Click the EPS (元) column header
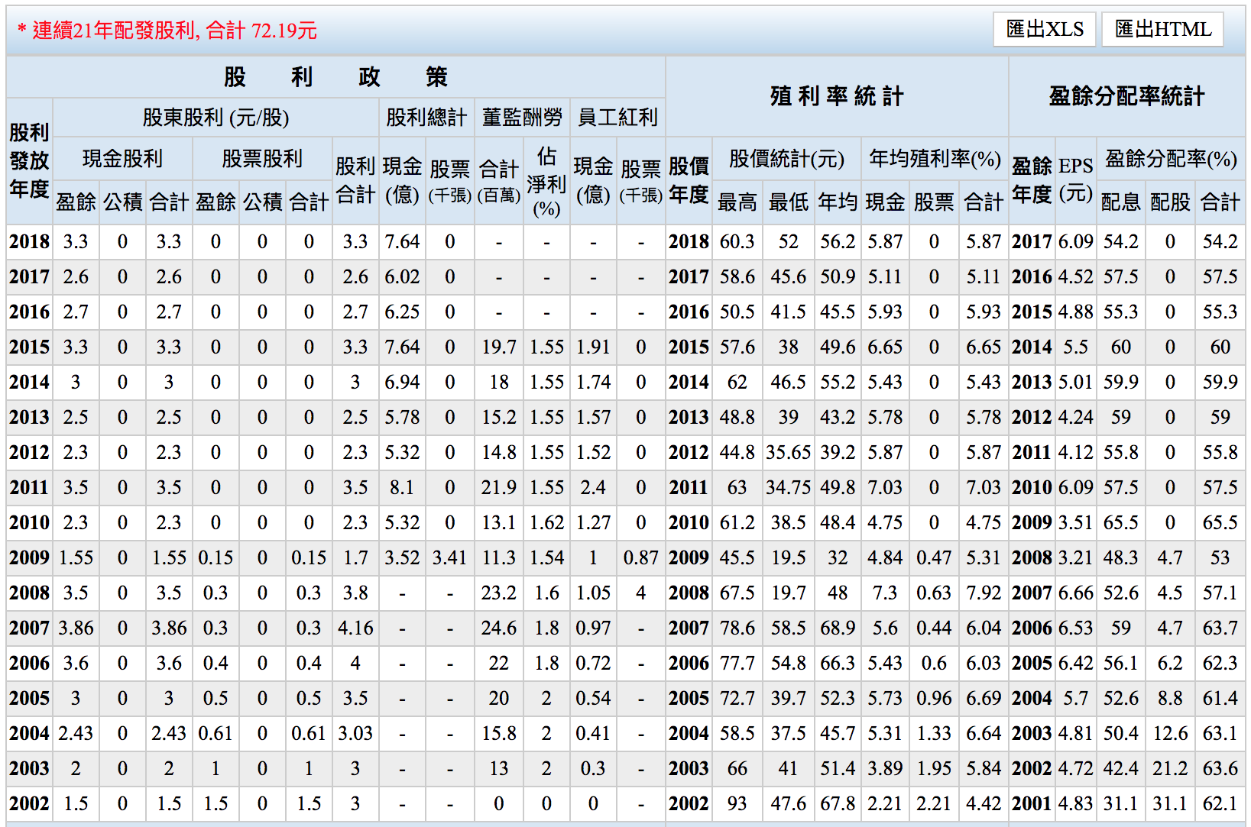Viewport: 1251px width, 827px height. pyautogui.click(x=1075, y=179)
